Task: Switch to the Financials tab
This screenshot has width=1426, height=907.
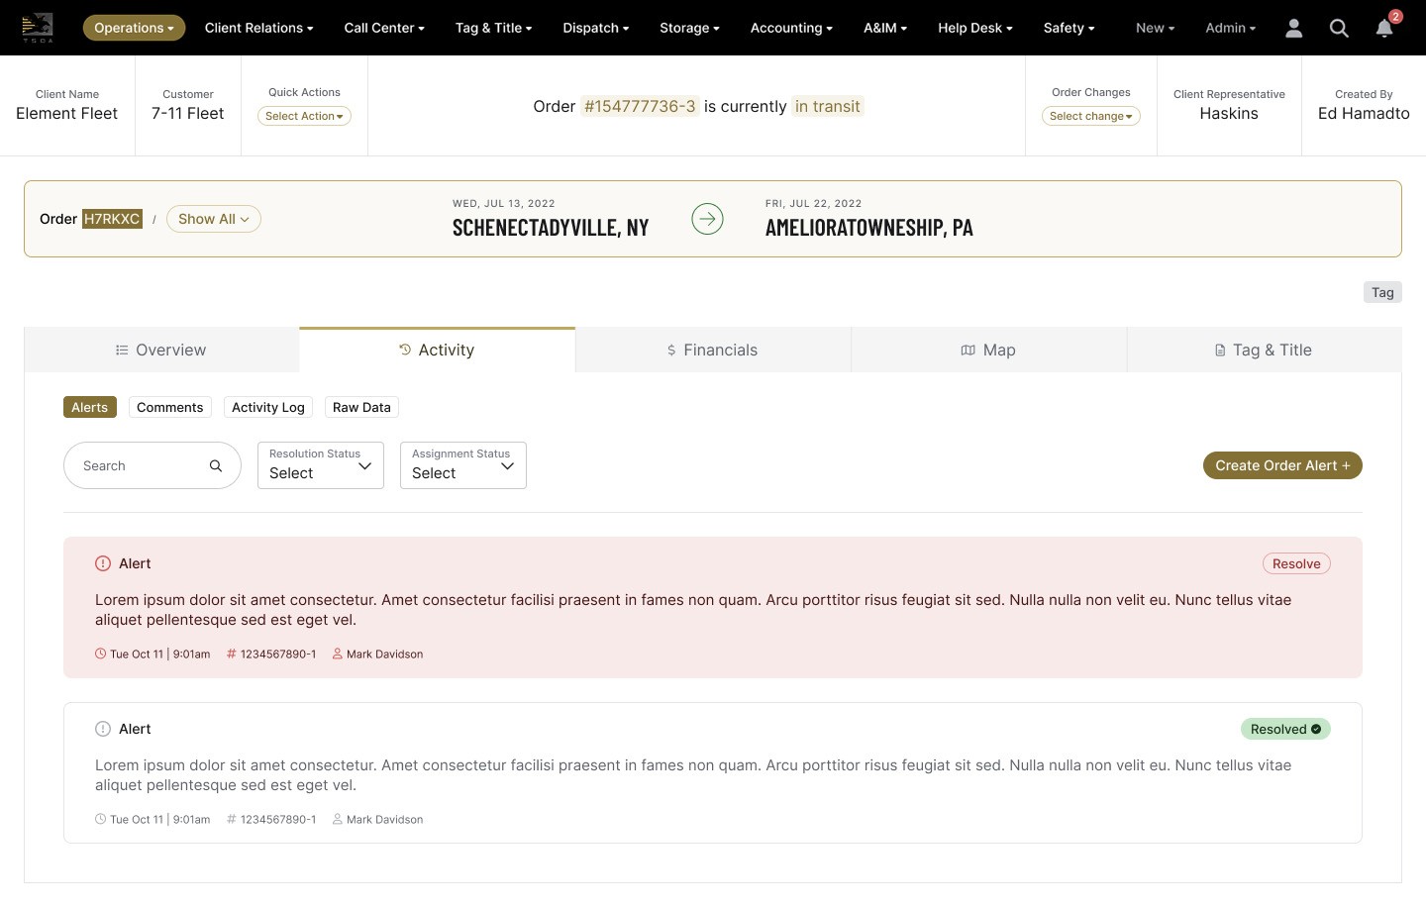Action: click(713, 350)
